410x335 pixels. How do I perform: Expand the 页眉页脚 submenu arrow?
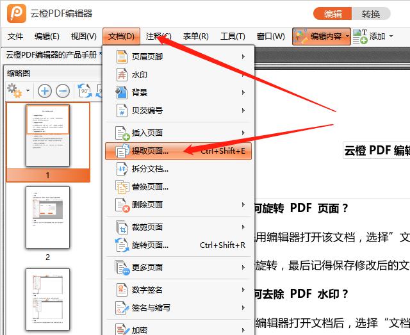[x=243, y=57]
